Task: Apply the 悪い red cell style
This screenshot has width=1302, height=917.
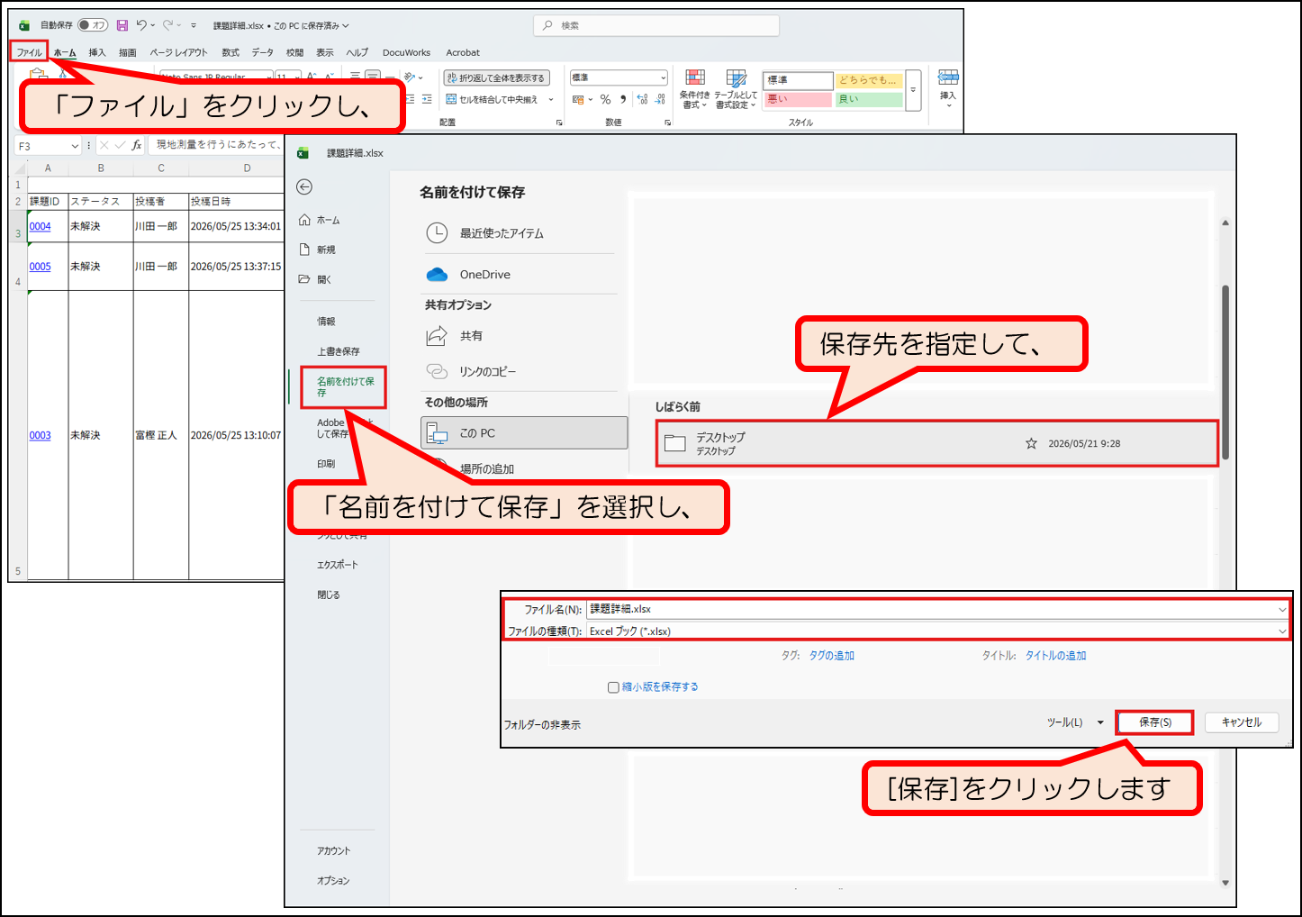Action: [798, 99]
